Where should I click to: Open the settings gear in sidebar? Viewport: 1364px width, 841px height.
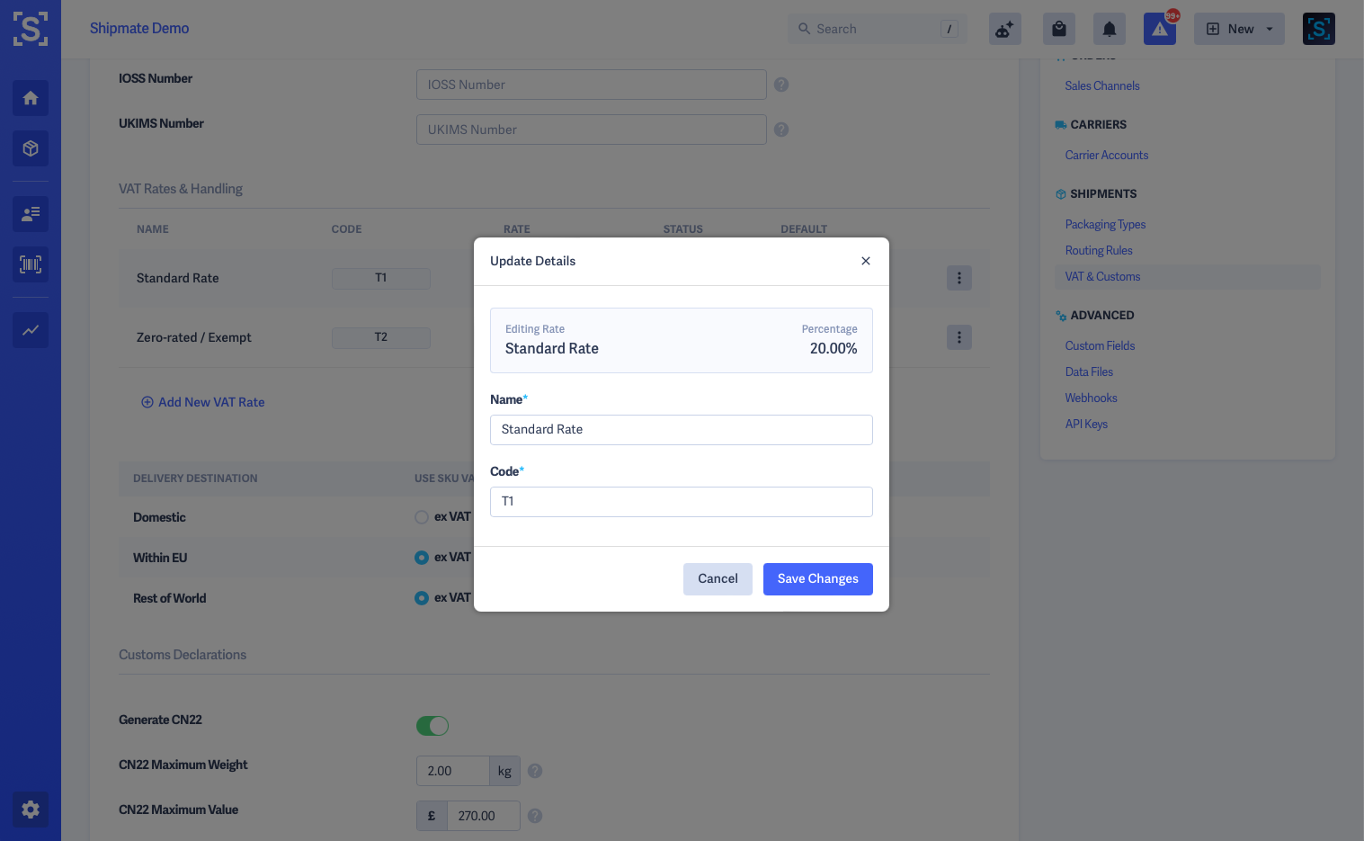[x=31, y=810]
